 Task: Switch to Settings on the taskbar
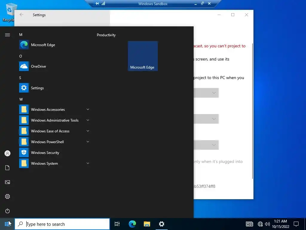pyautogui.click(x=162, y=224)
